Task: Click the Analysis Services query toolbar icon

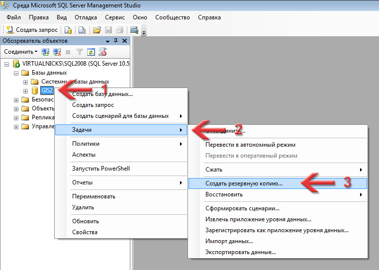Action: (82, 30)
